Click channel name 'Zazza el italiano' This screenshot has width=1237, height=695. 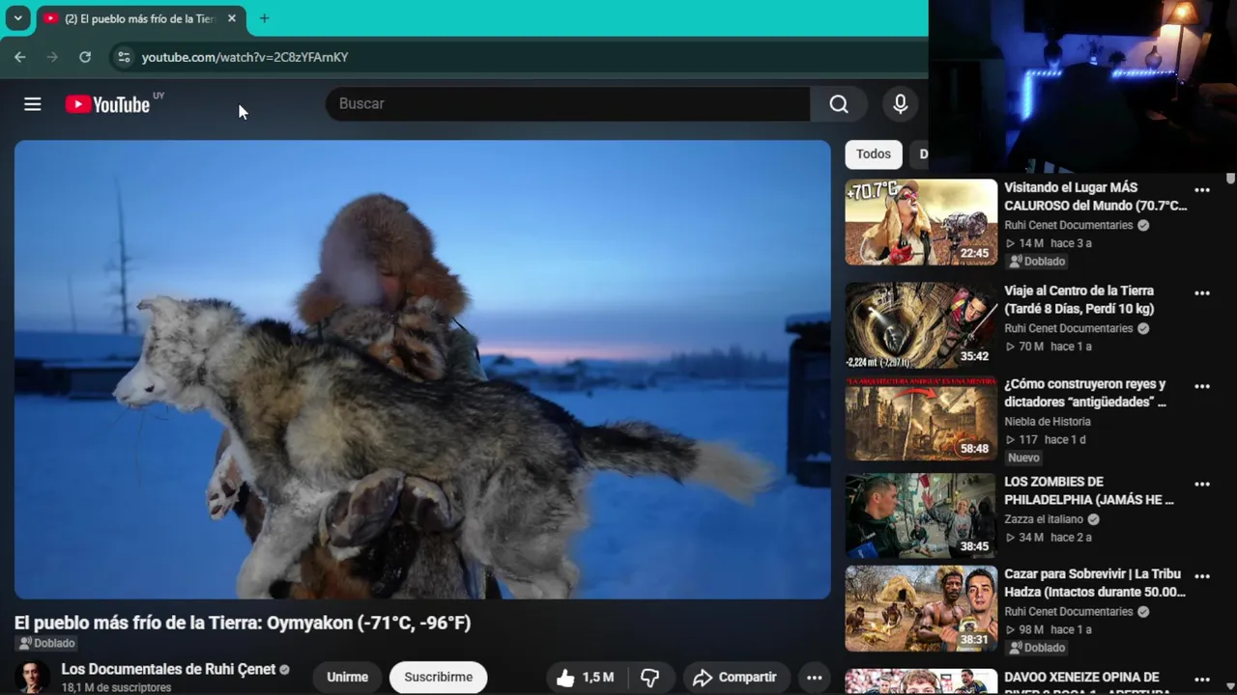pos(1044,519)
